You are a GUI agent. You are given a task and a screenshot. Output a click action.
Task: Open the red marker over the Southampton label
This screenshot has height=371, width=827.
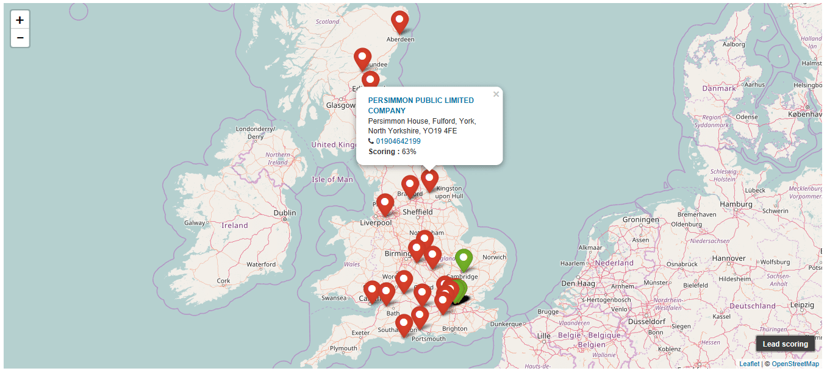tap(404, 325)
